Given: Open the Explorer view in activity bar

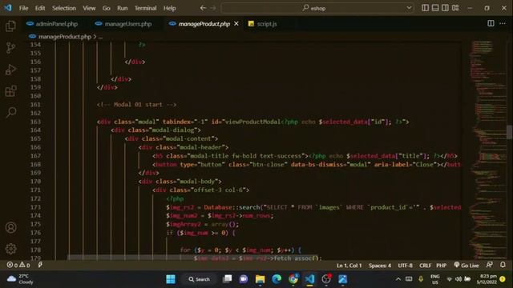Looking at the screenshot, I should 10,26.
